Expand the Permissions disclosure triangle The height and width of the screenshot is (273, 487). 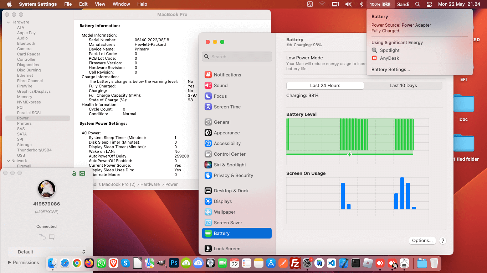click(x=10, y=262)
